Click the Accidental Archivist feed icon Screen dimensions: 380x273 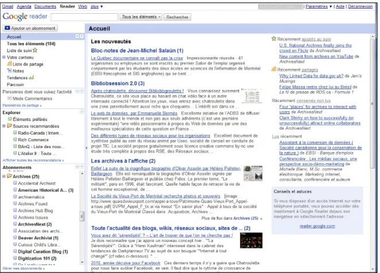pyautogui.click(x=15, y=183)
